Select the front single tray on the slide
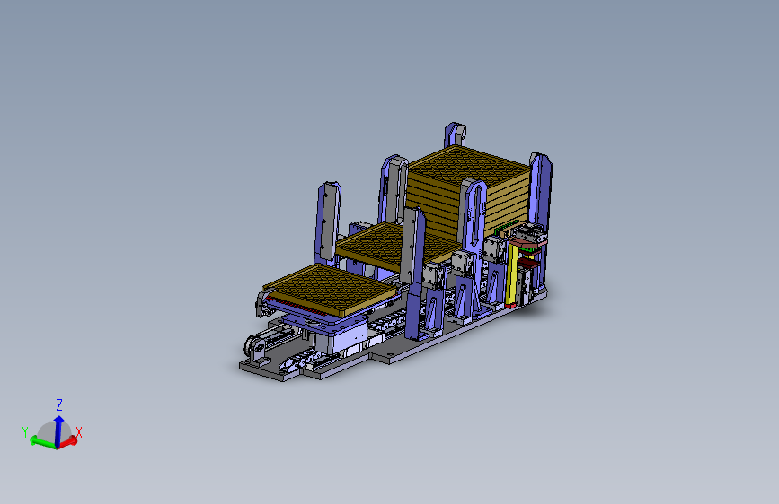The width and height of the screenshot is (779, 504). 332,291
